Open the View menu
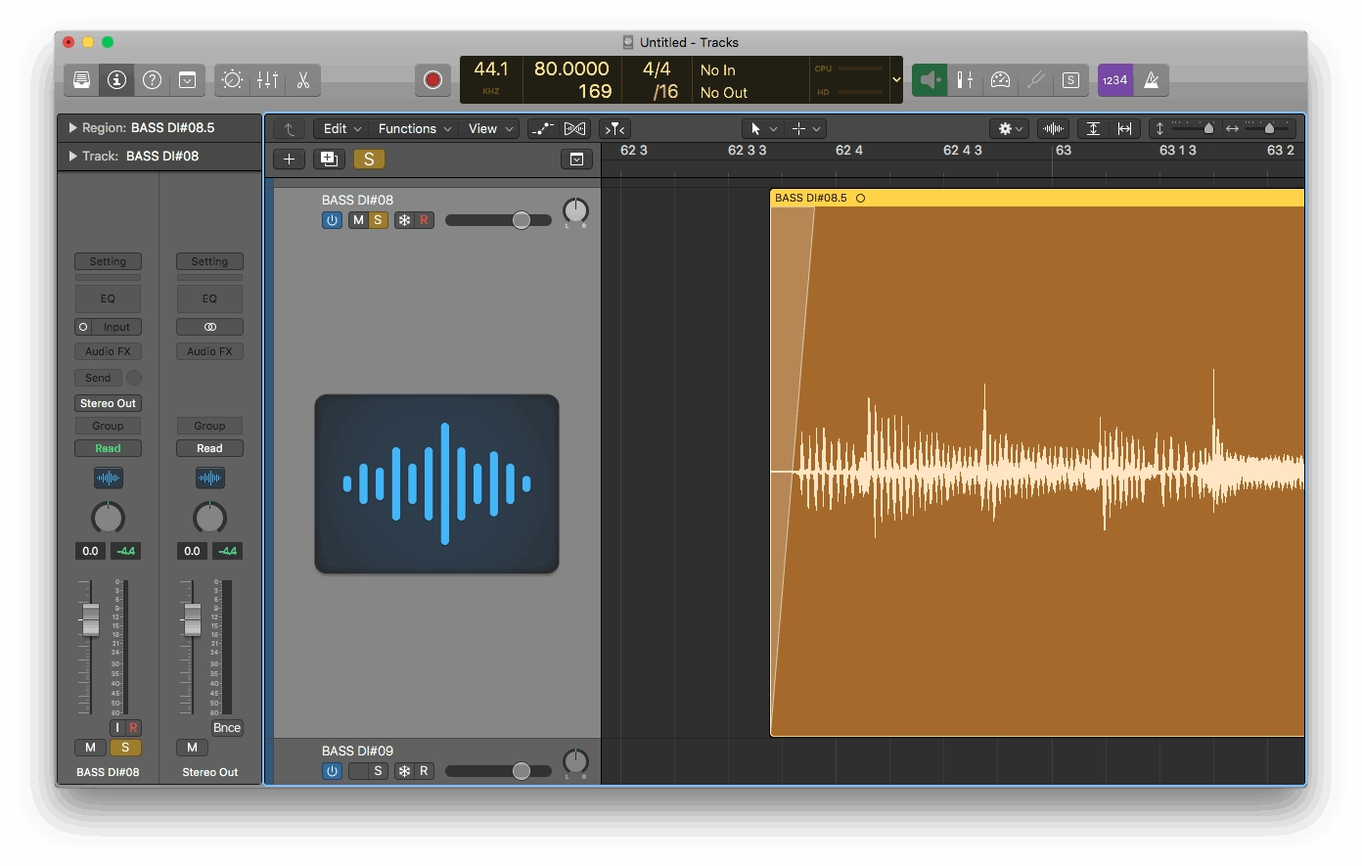 (490, 129)
